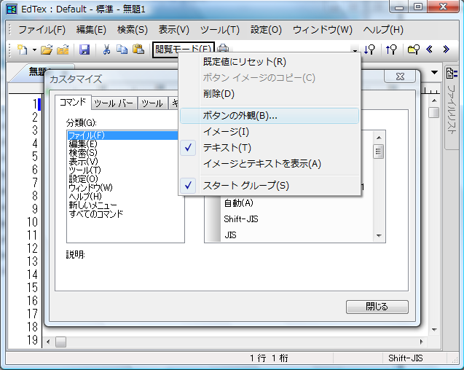Click the Open folder toolbar icon
Image resolution: width=464 pixels, height=370 pixels.
tap(47, 50)
